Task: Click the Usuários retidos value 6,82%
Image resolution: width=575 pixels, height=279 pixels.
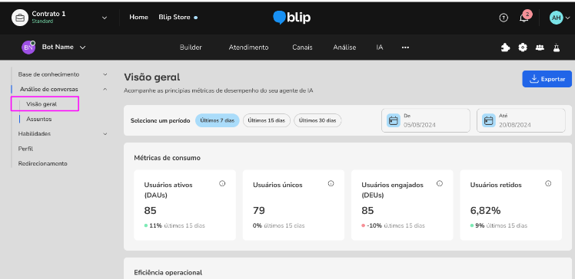Action: (486, 211)
